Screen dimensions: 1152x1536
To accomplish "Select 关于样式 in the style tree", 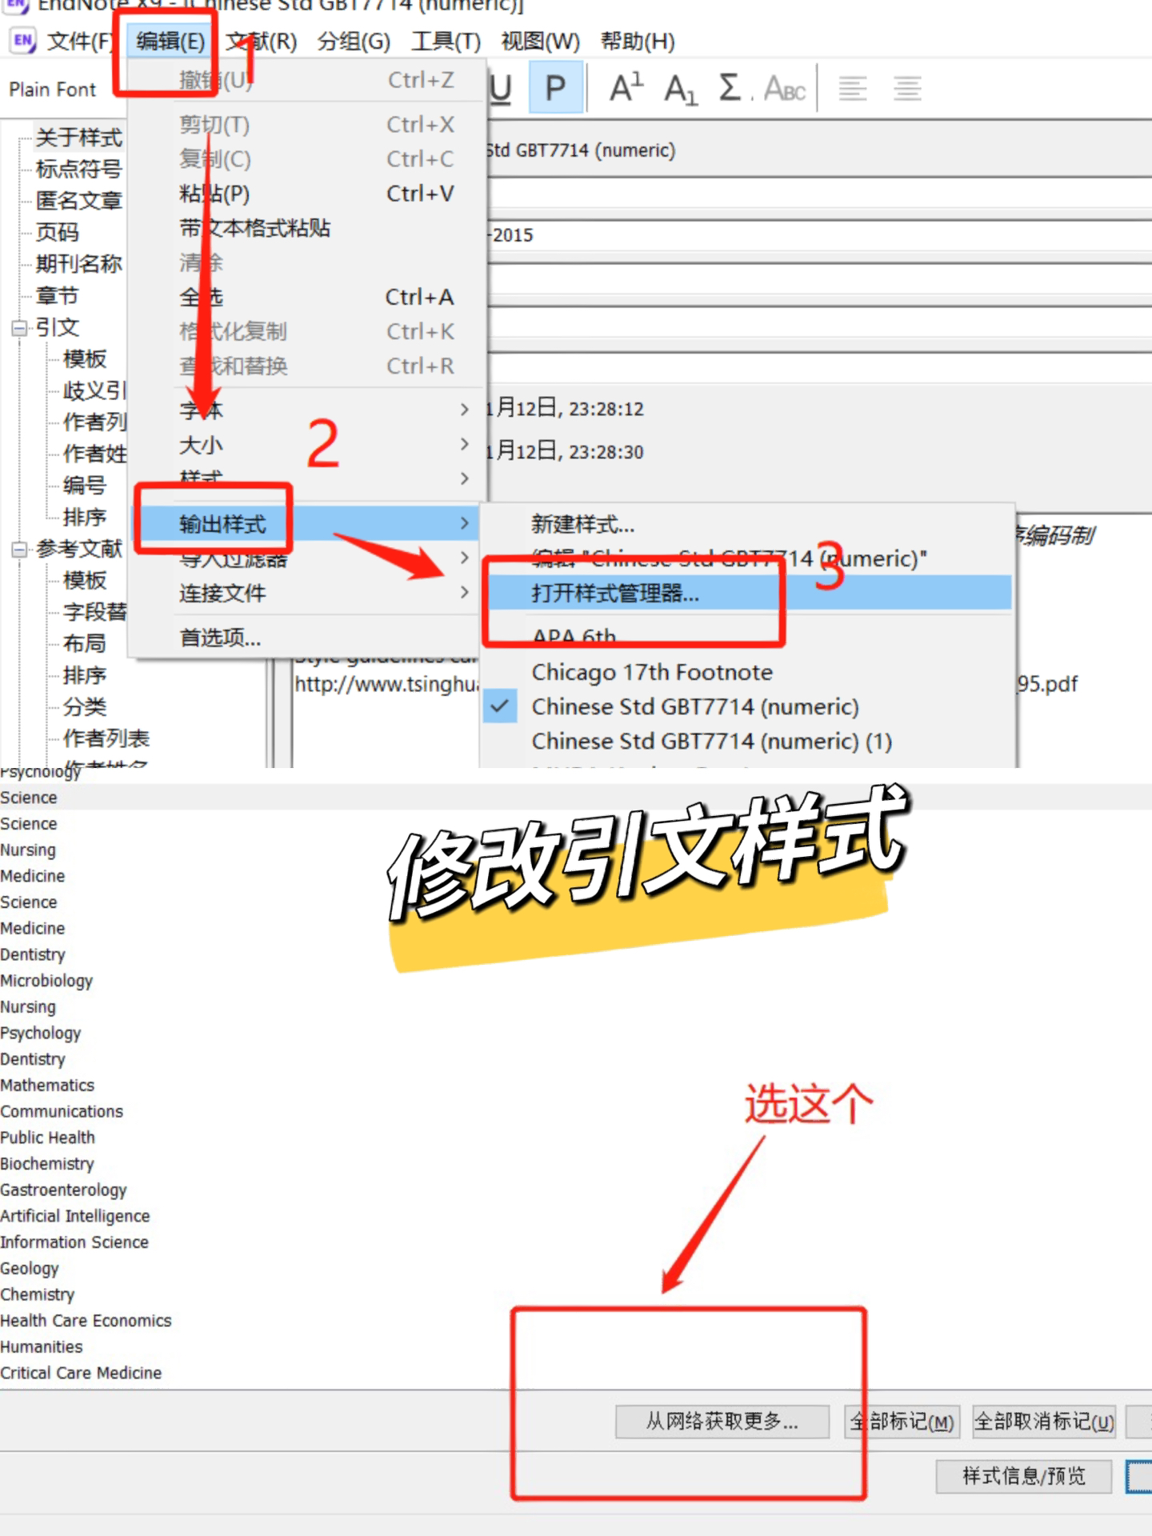I will point(78,138).
